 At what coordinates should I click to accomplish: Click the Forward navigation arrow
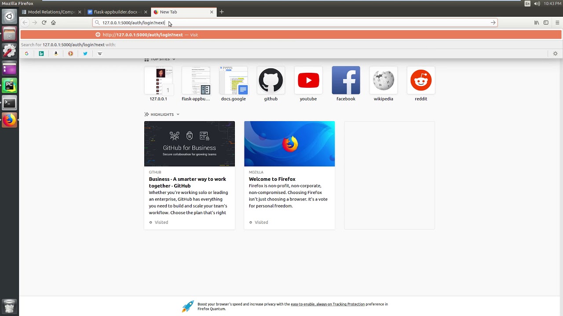pyautogui.click(x=34, y=22)
